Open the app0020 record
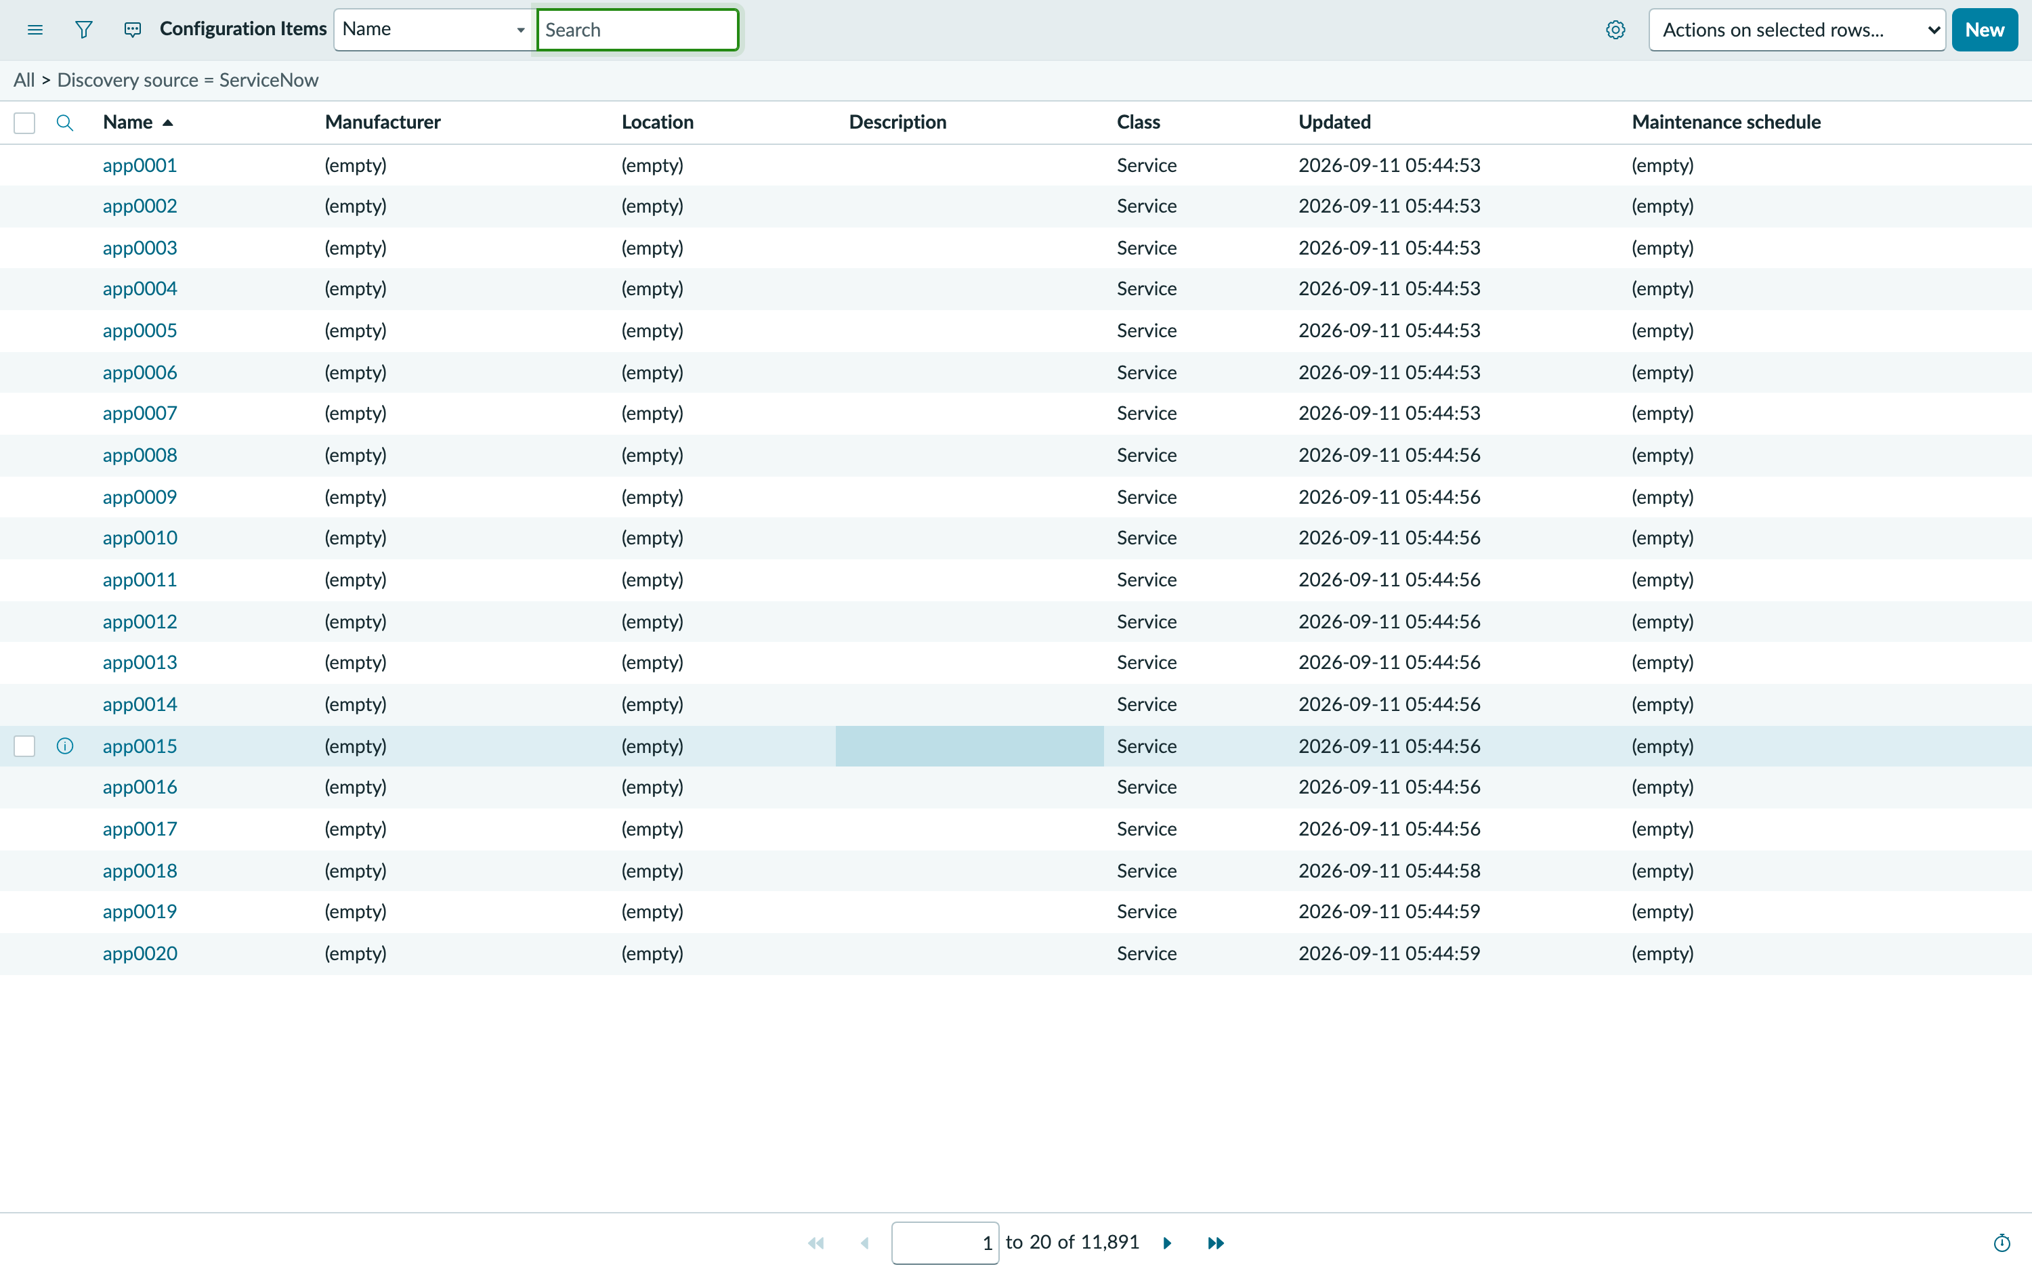 pos(140,953)
